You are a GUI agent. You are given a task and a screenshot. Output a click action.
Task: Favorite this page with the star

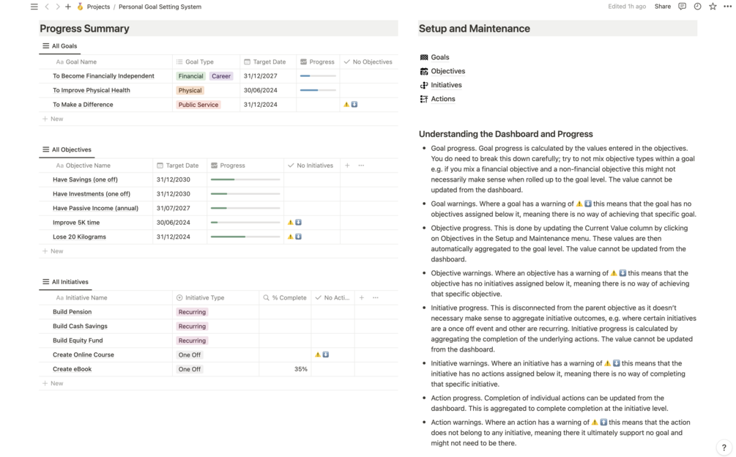click(713, 7)
